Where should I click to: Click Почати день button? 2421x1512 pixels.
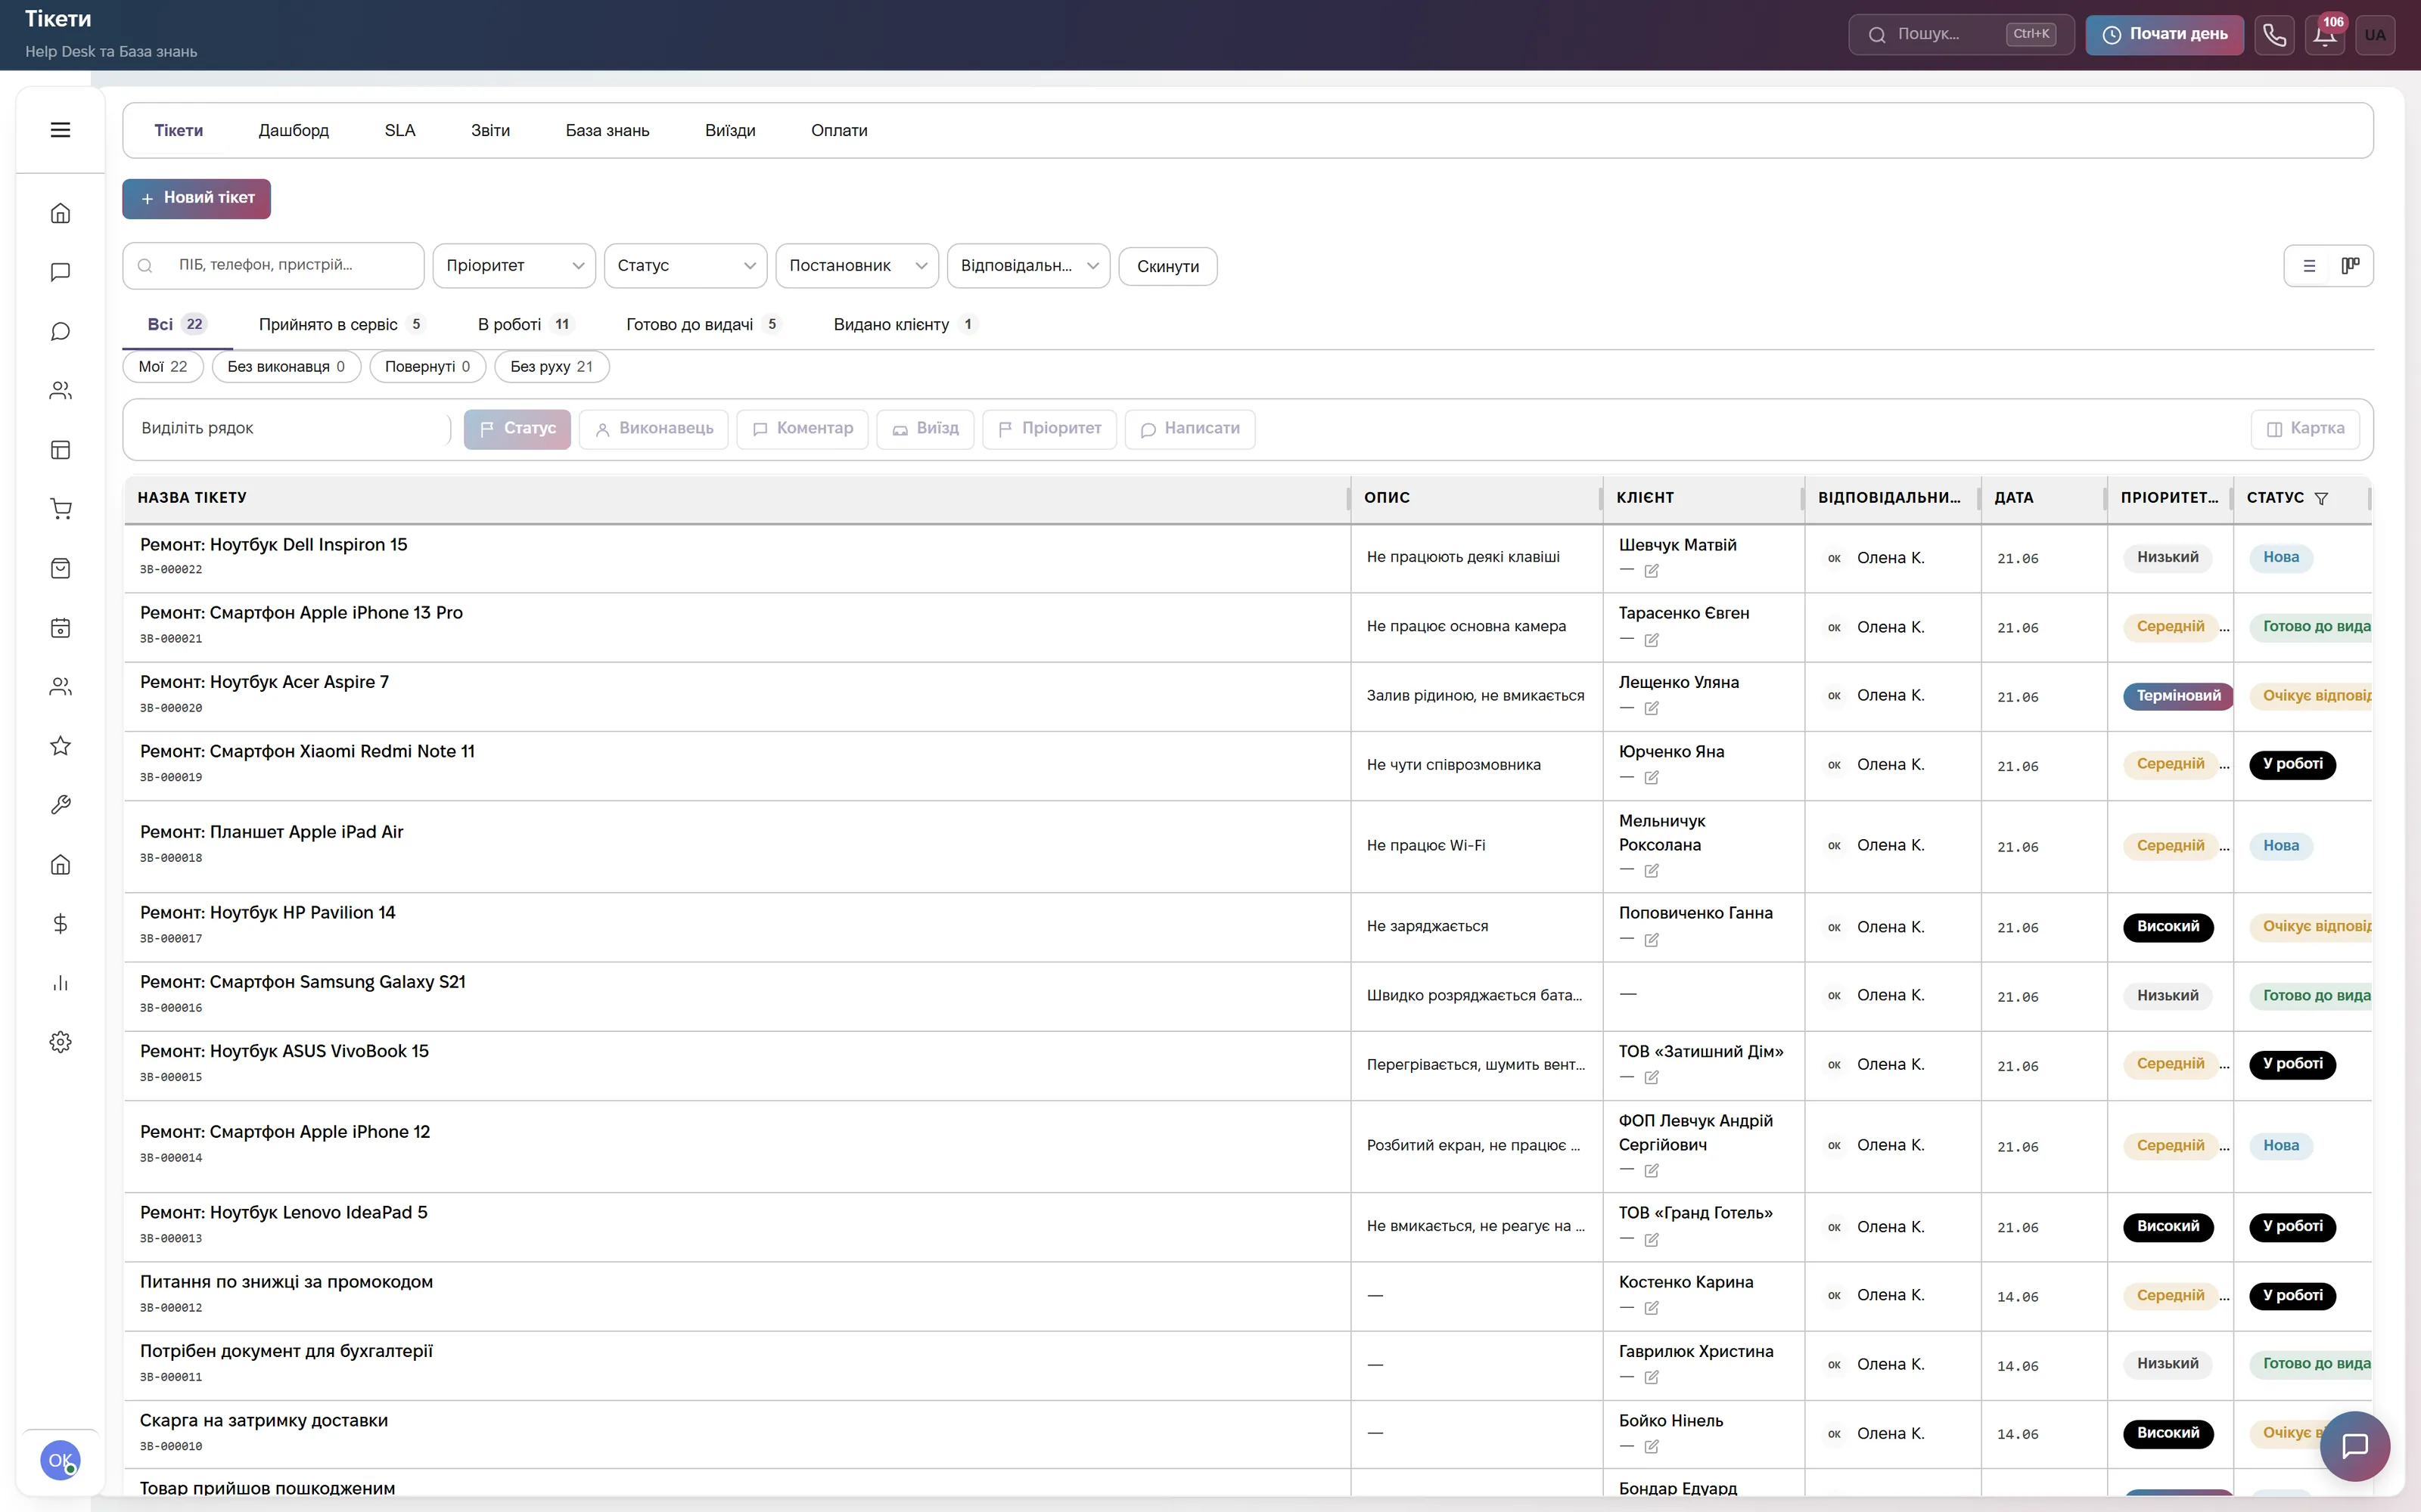(x=2164, y=35)
